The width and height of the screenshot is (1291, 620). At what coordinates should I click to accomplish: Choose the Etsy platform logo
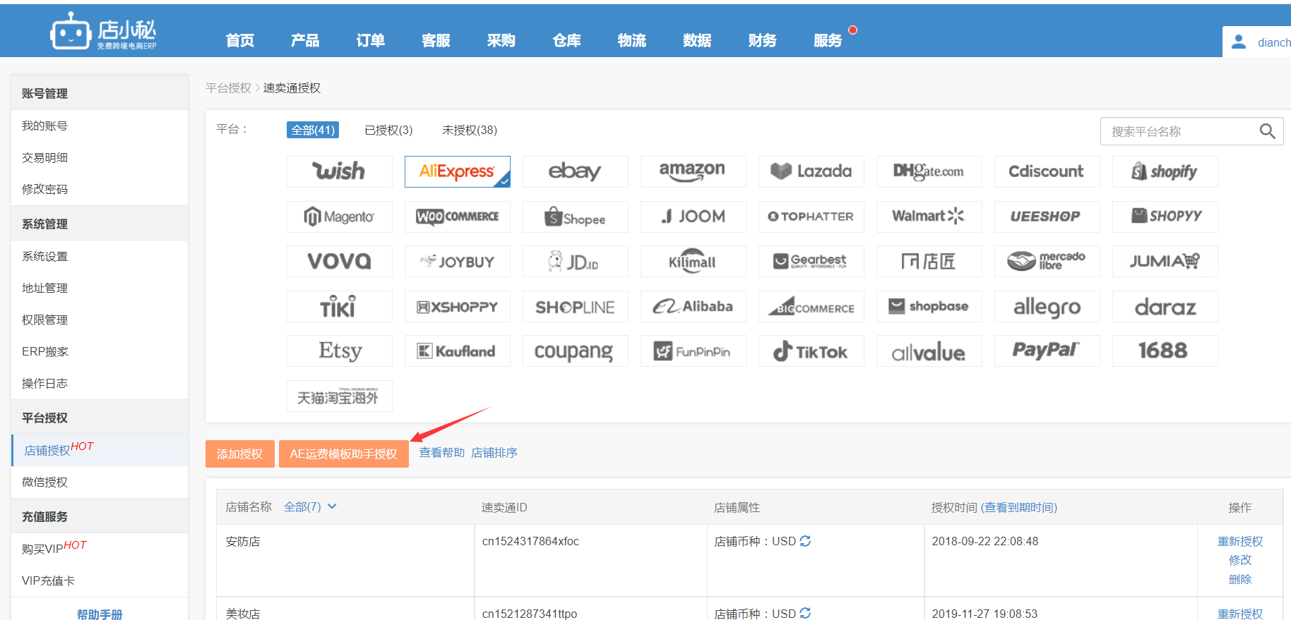tap(339, 351)
